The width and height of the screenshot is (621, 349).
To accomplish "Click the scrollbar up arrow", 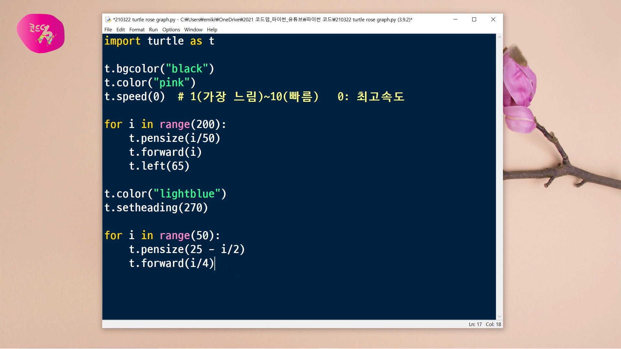I will pyautogui.click(x=499, y=37).
